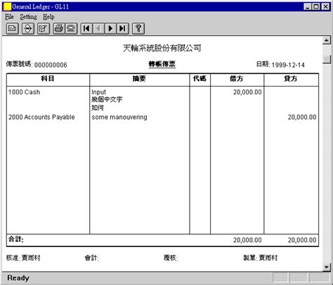The height and width of the screenshot is (285, 333).
Task: Maximize the General Ledger window
Action: (x=316, y=6)
